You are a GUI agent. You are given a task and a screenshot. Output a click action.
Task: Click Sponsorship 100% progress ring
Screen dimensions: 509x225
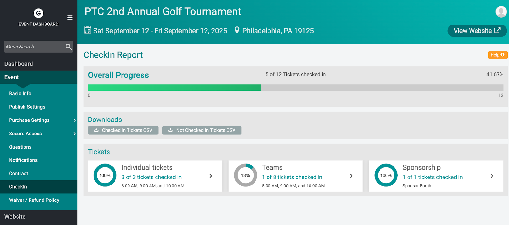pyautogui.click(x=386, y=176)
